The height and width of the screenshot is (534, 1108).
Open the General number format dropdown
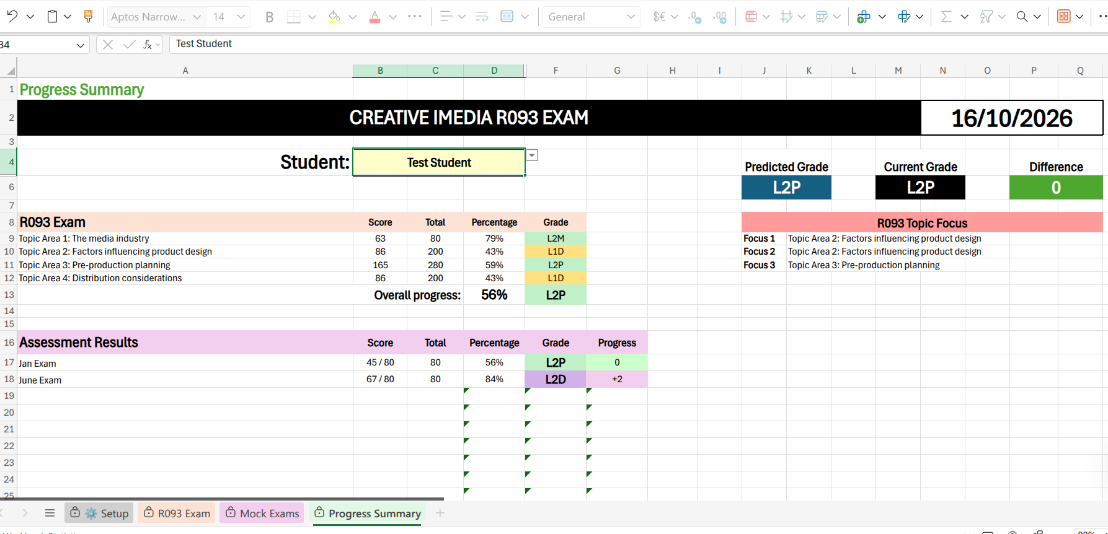631,17
